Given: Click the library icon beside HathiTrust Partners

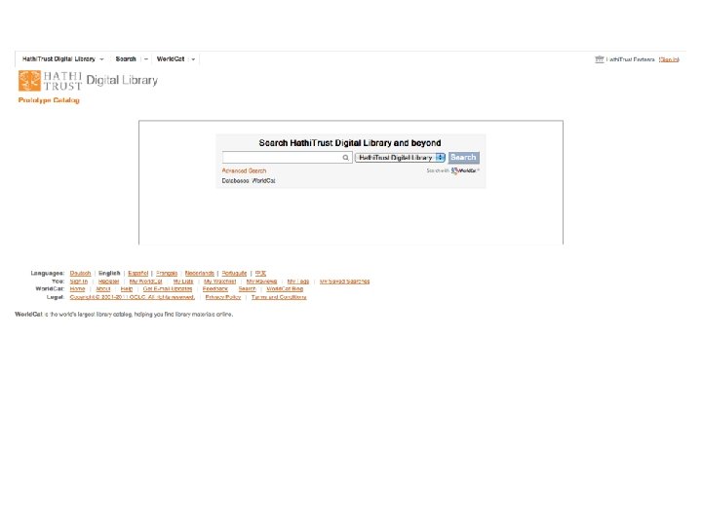Looking at the screenshot, I should coord(599,59).
